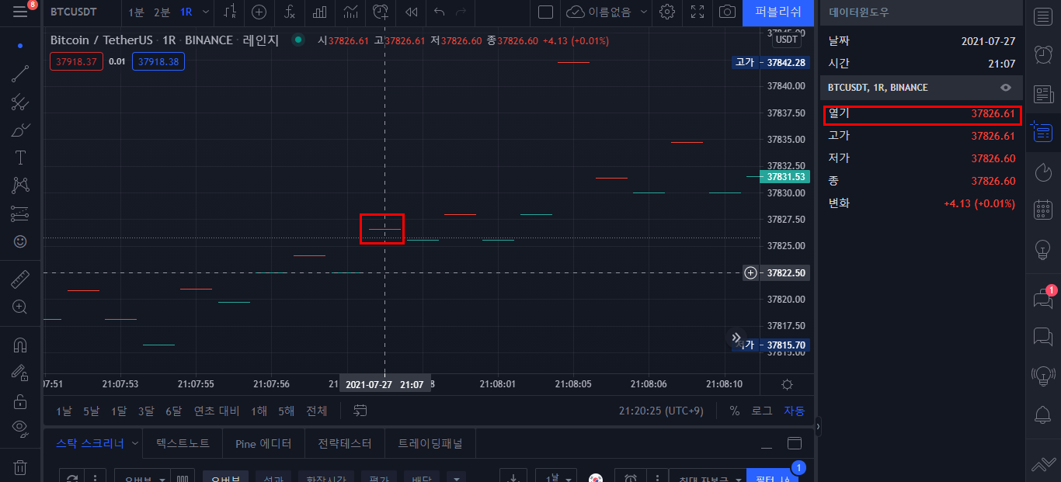Open the watchlist sidebar icon
1061x482 pixels.
pyautogui.click(x=1043, y=16)
